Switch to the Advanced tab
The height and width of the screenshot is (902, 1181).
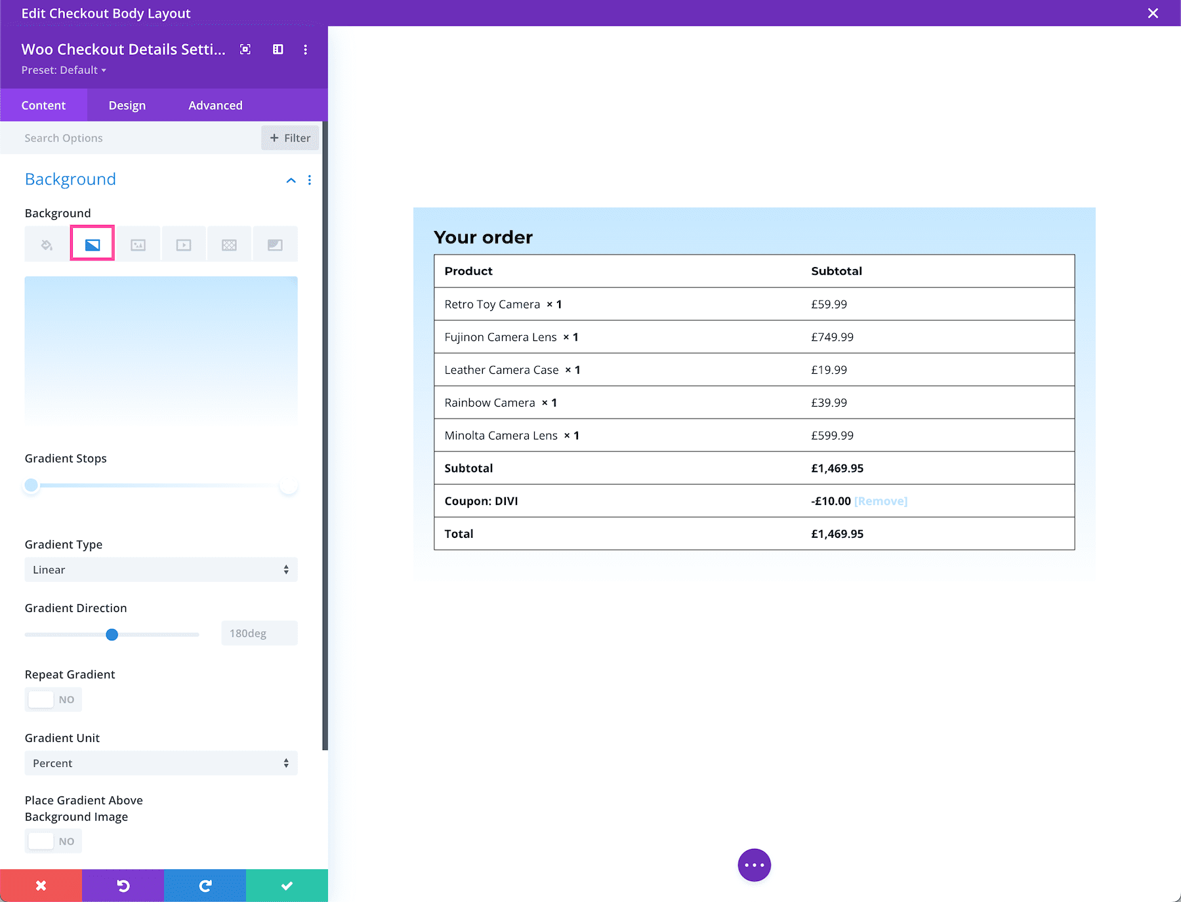[215, 105]
